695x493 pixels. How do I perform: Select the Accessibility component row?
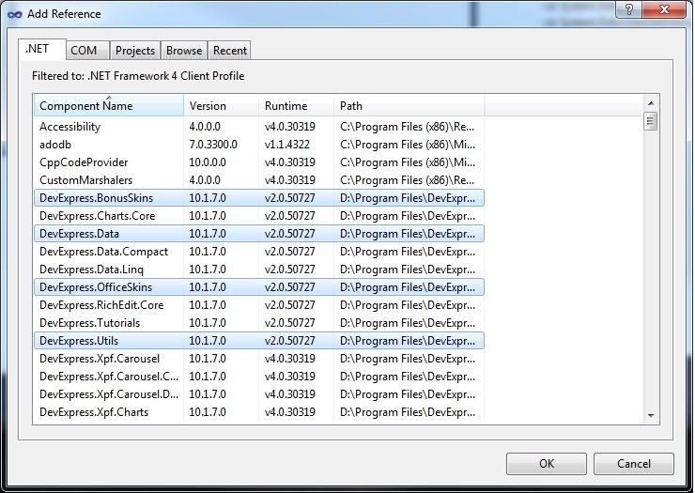click(70, 127)
